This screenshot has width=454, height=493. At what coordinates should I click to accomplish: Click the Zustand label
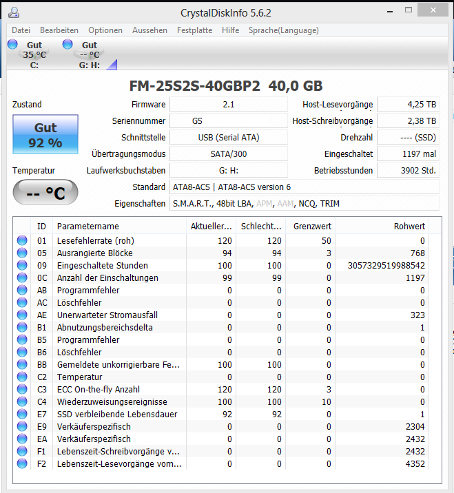click(x=27, y=105)
